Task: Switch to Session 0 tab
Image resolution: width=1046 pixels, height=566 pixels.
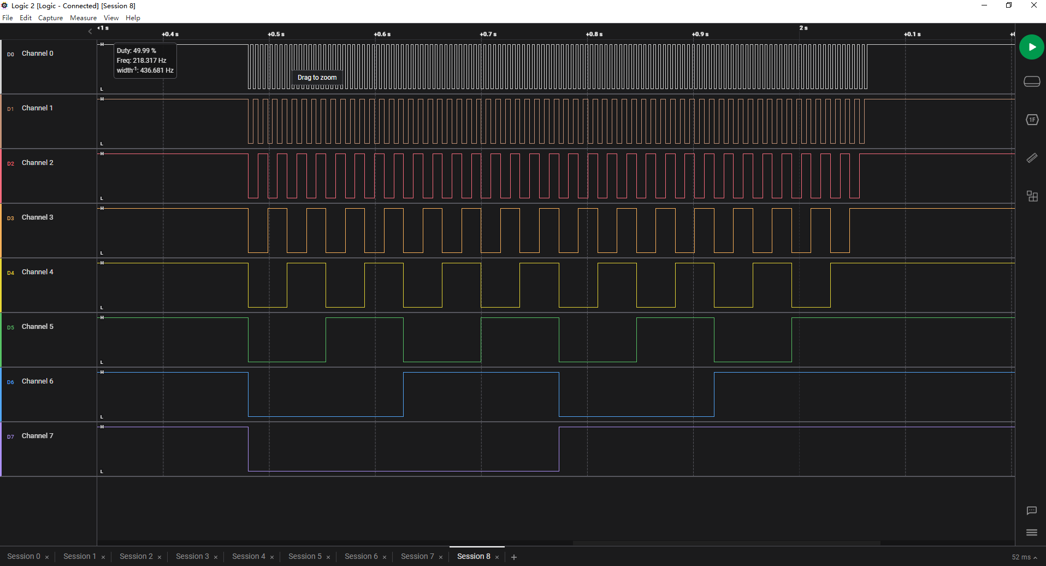Action: click(23, 556)
